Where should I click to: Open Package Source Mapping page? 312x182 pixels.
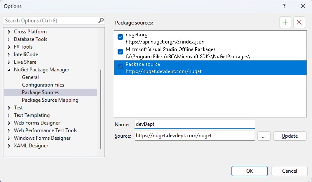point(50,100)
